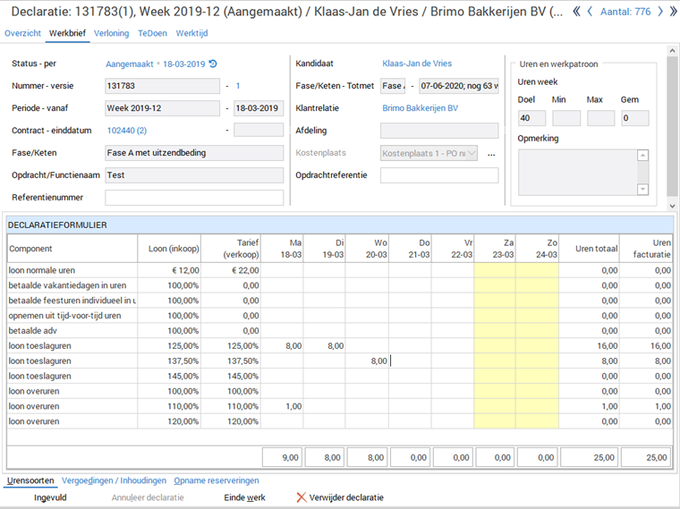Switch to the TeDoen tab
The height and width of the screenshot is (509, 680).
click(x=152, y=33)
